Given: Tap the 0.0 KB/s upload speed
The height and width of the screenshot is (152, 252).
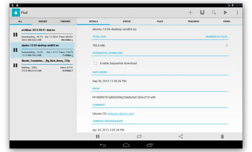Looking at the screenshot, I should point(68,71).
